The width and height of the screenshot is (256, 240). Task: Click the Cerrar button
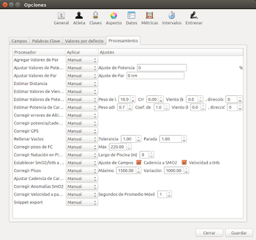click(x=209, y=233)
